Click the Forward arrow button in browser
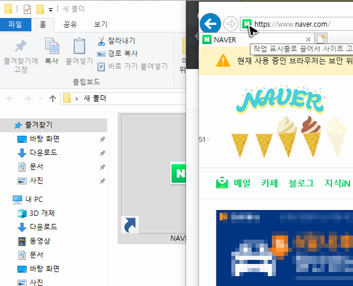353x286 pixels. (230, 24)
